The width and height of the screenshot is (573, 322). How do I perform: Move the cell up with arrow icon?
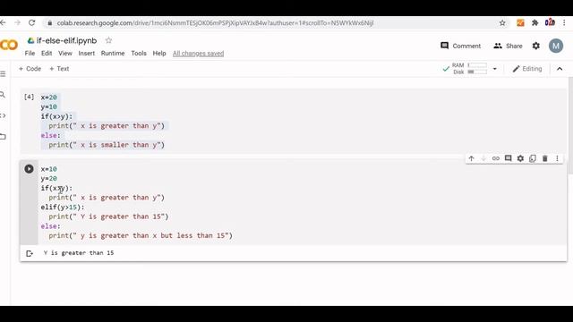(x=471, y=158)
